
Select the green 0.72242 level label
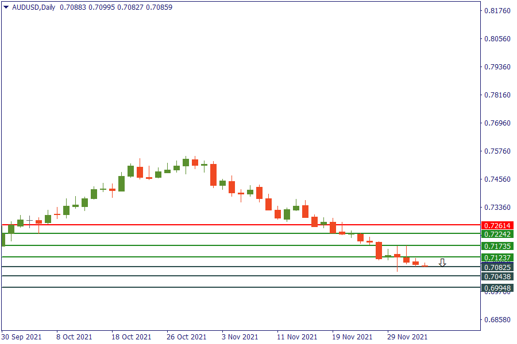(x=497, y=234)
